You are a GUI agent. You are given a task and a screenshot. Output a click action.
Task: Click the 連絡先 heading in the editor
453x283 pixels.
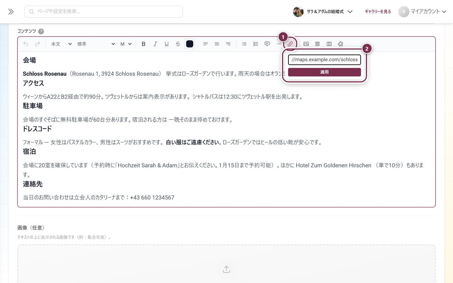point(33,184)
